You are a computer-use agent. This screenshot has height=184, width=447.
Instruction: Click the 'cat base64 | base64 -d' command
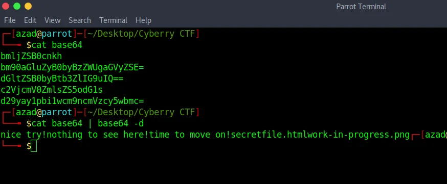[87, 123]
